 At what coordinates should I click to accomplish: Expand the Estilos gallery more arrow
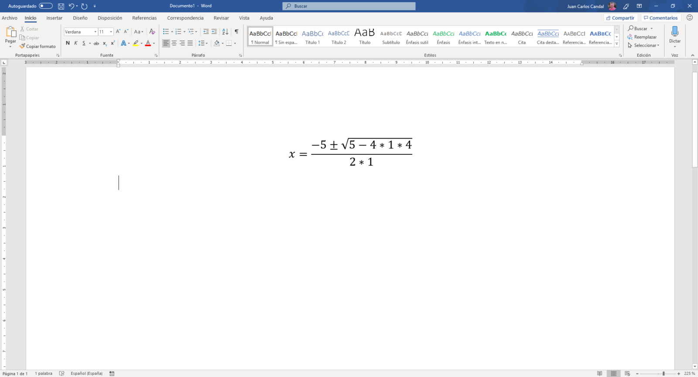617,44
